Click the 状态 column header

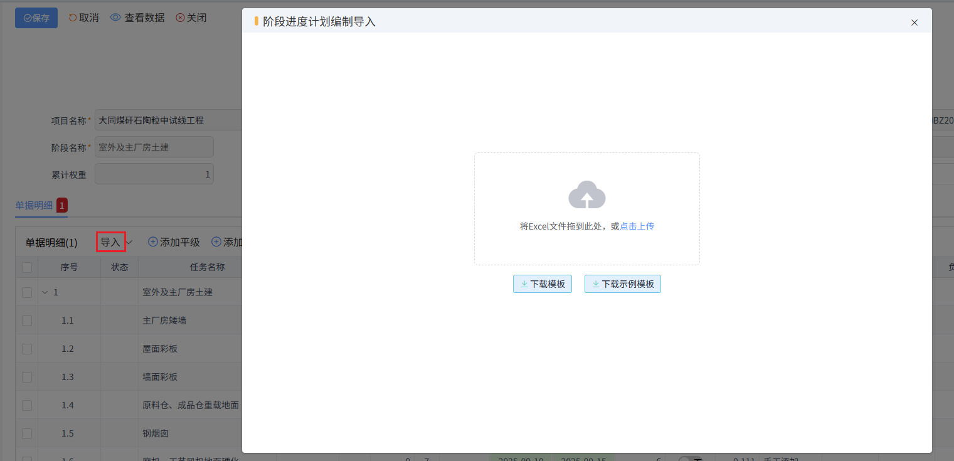click(x=120, y=267)
